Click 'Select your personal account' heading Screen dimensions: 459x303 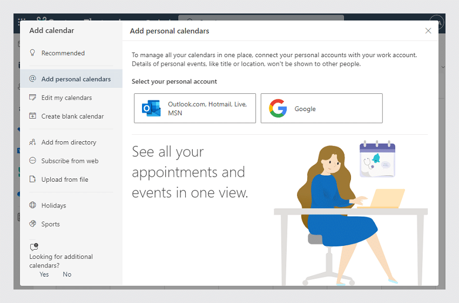pos(174,81)
